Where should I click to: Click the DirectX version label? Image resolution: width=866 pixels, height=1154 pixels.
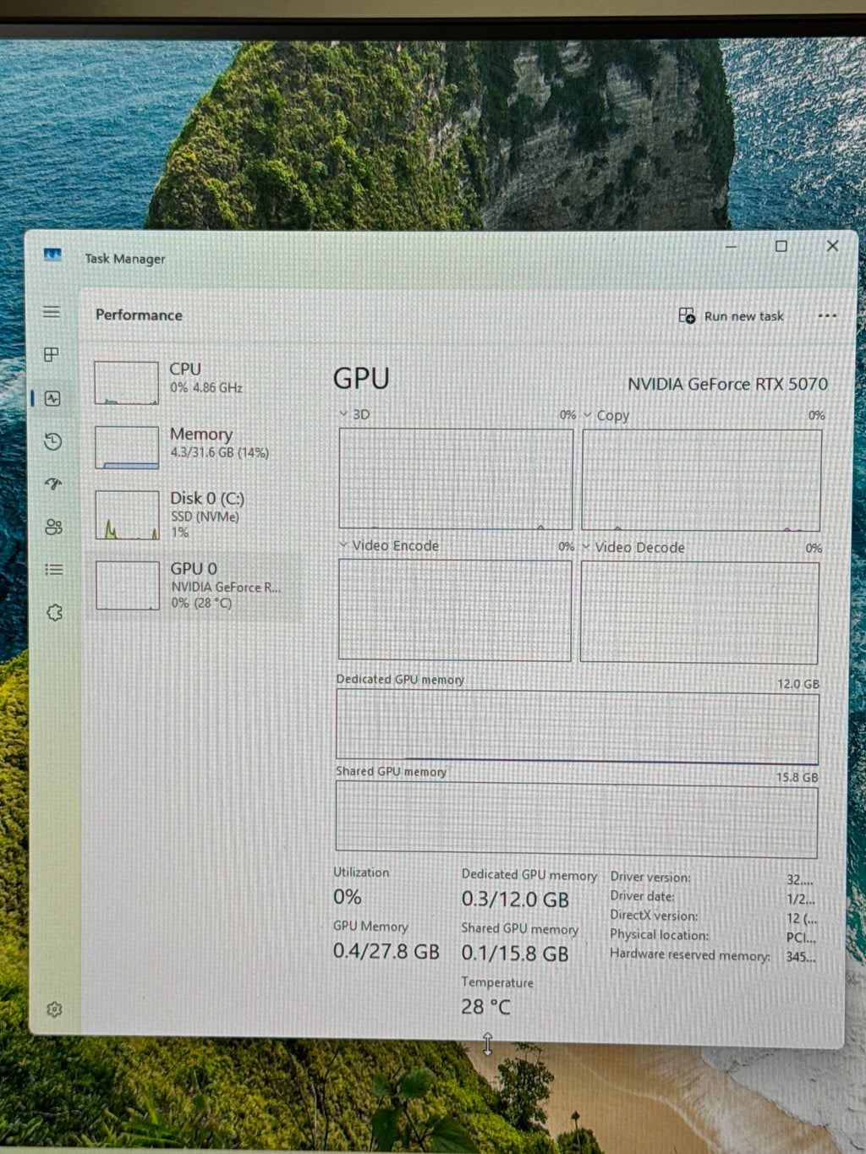[654, 916]
